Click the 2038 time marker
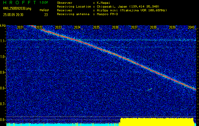Screen dimensions: 199x126 click(153, 27)
